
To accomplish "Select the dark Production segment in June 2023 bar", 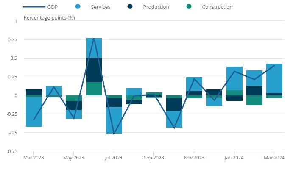I will [94, 70].
